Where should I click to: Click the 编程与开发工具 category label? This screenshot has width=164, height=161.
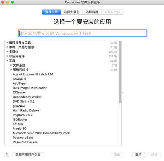pyautogui.click(x=20, y=43)
